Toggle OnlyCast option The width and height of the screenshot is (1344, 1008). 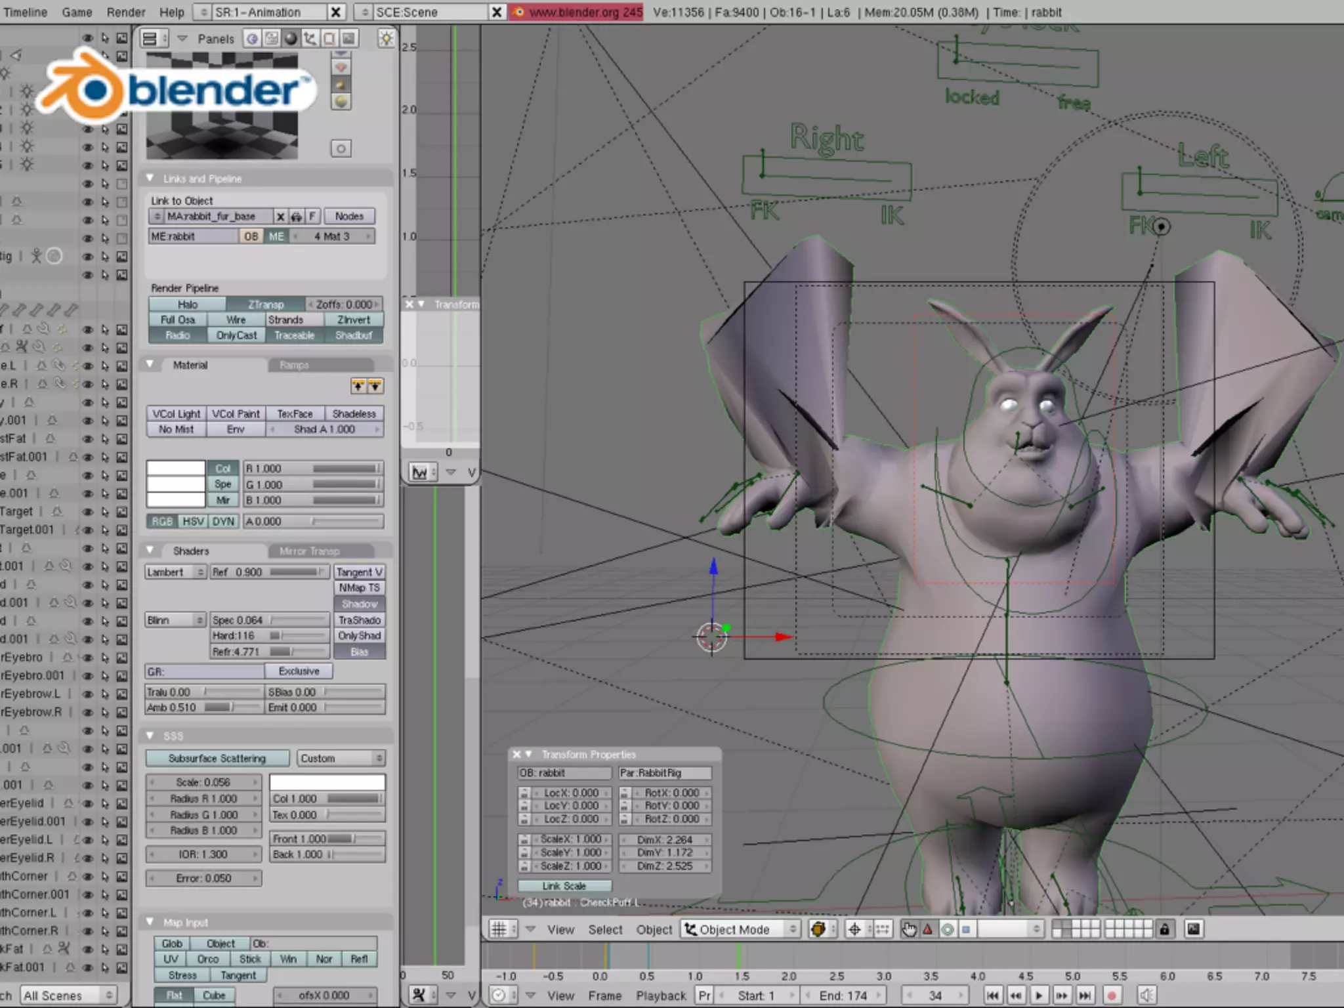[x=236, y=335]
